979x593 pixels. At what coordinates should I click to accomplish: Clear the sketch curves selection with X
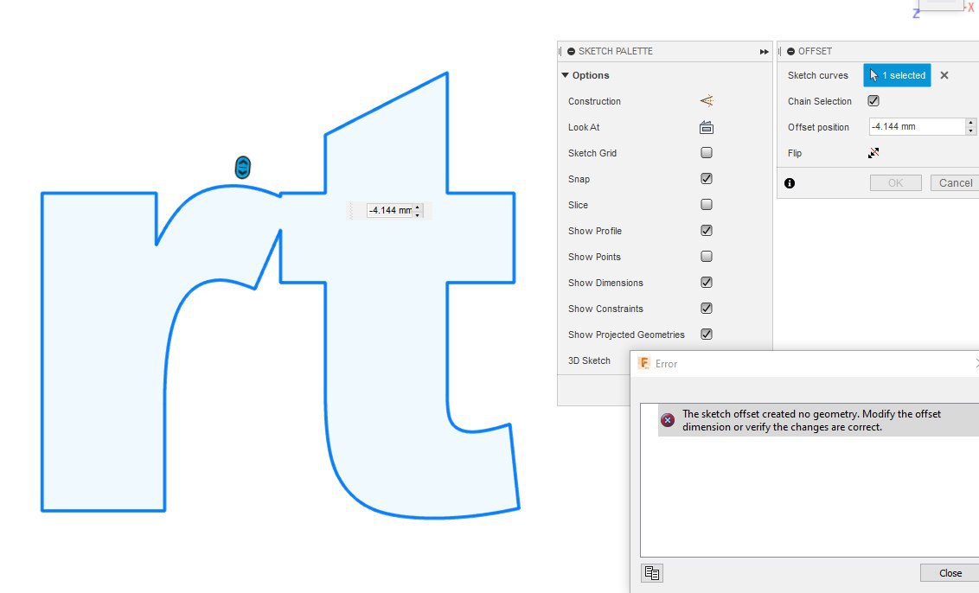(x=944, y=75)
